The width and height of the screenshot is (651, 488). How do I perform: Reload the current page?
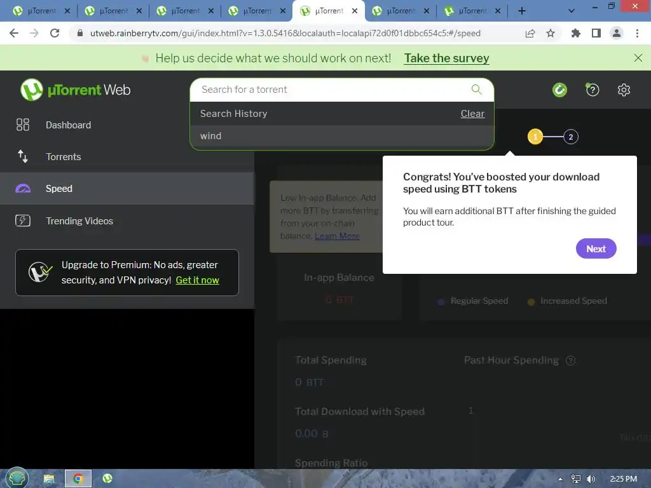[x=55, y=33]
